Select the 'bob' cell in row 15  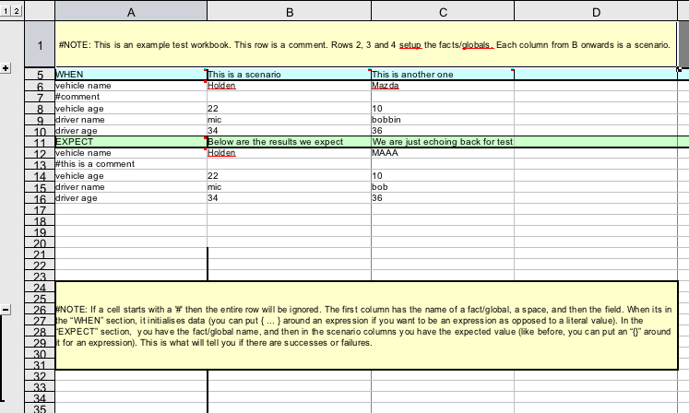tap(443, 187)
